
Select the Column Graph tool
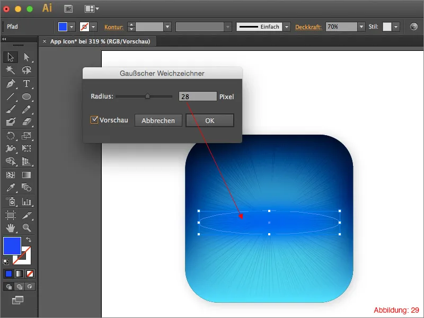pos(26,201)
